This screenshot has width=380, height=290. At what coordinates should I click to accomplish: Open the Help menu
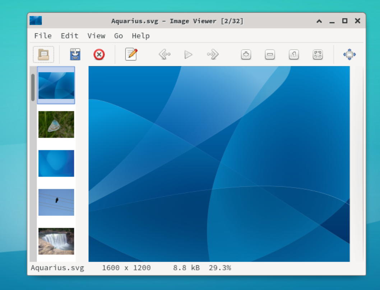click(x=140, y=36)
